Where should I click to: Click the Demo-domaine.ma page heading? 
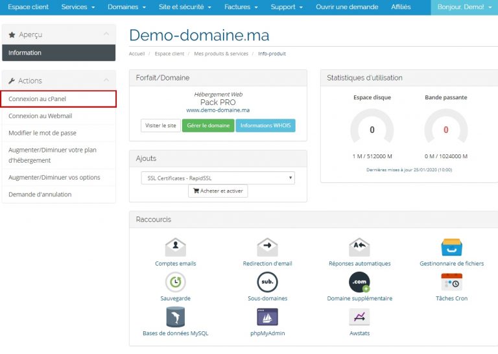[199, 35]
